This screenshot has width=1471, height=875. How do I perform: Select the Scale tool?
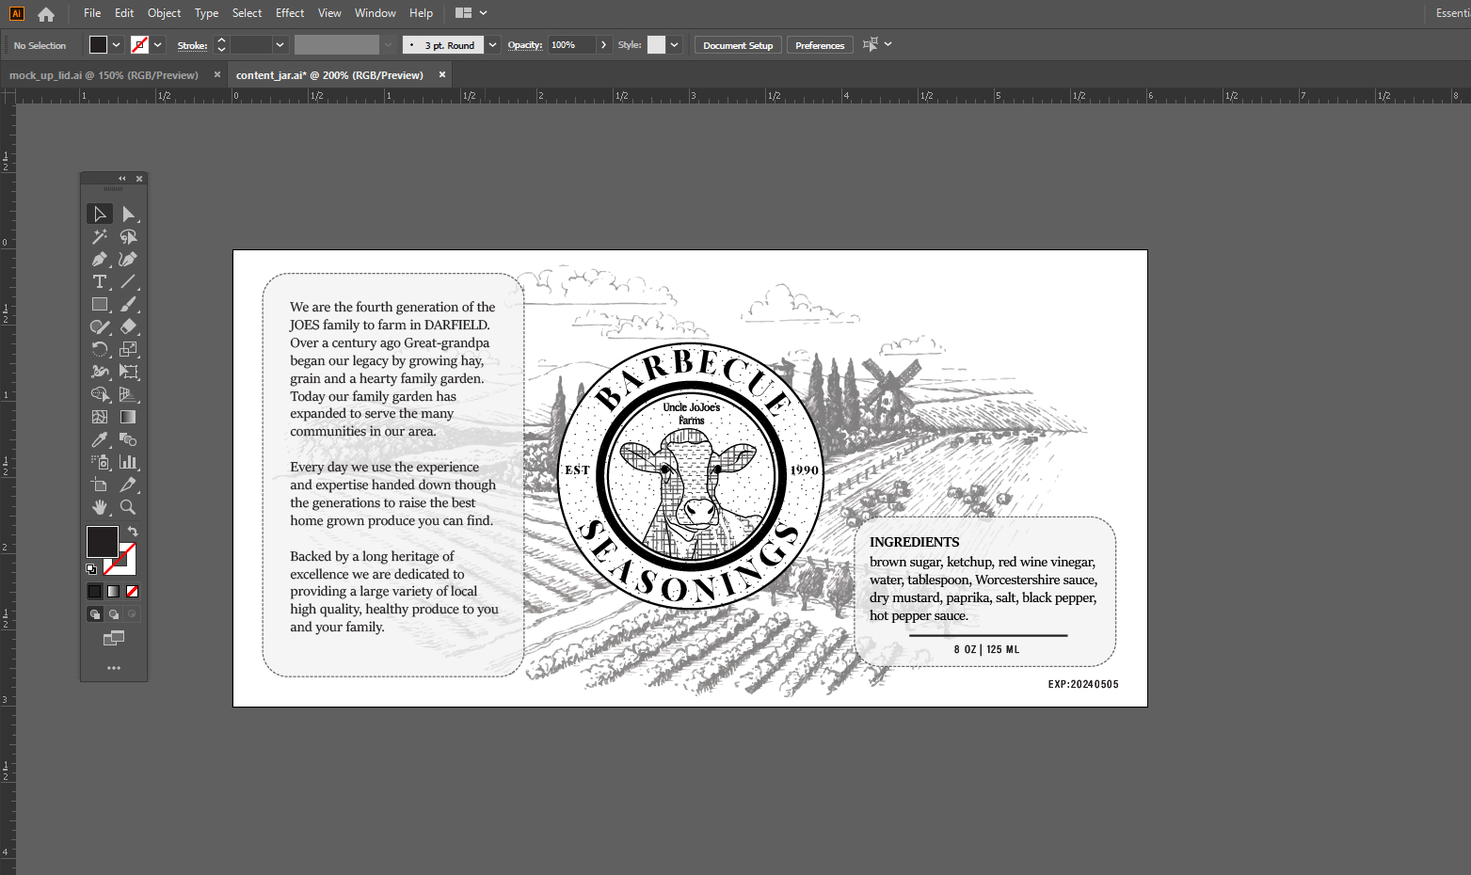coord(129,349)
